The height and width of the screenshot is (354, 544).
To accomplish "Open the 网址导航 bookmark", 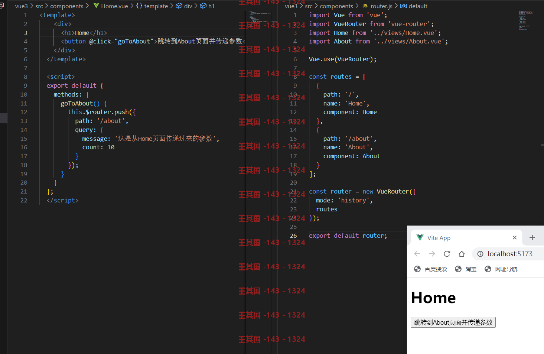I will 501,269.
